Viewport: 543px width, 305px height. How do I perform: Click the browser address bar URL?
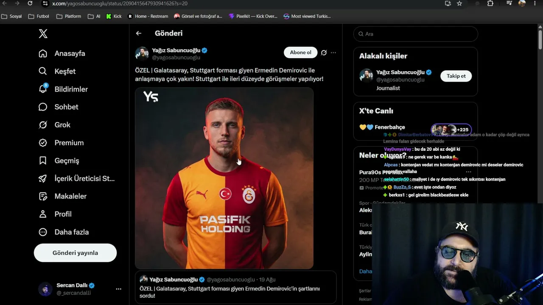120,3
